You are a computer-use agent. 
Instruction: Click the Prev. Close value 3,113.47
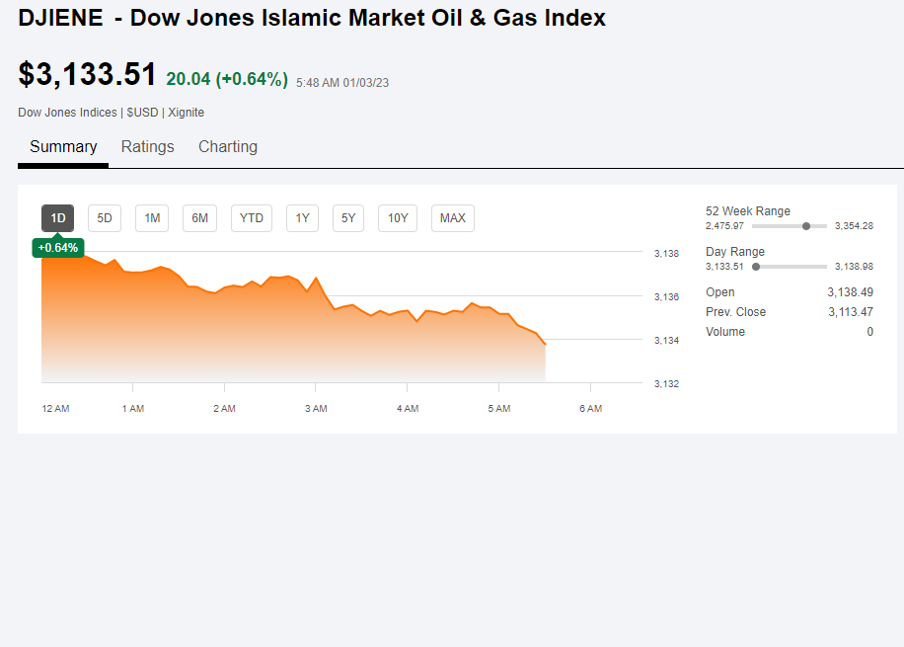[850, 312]
